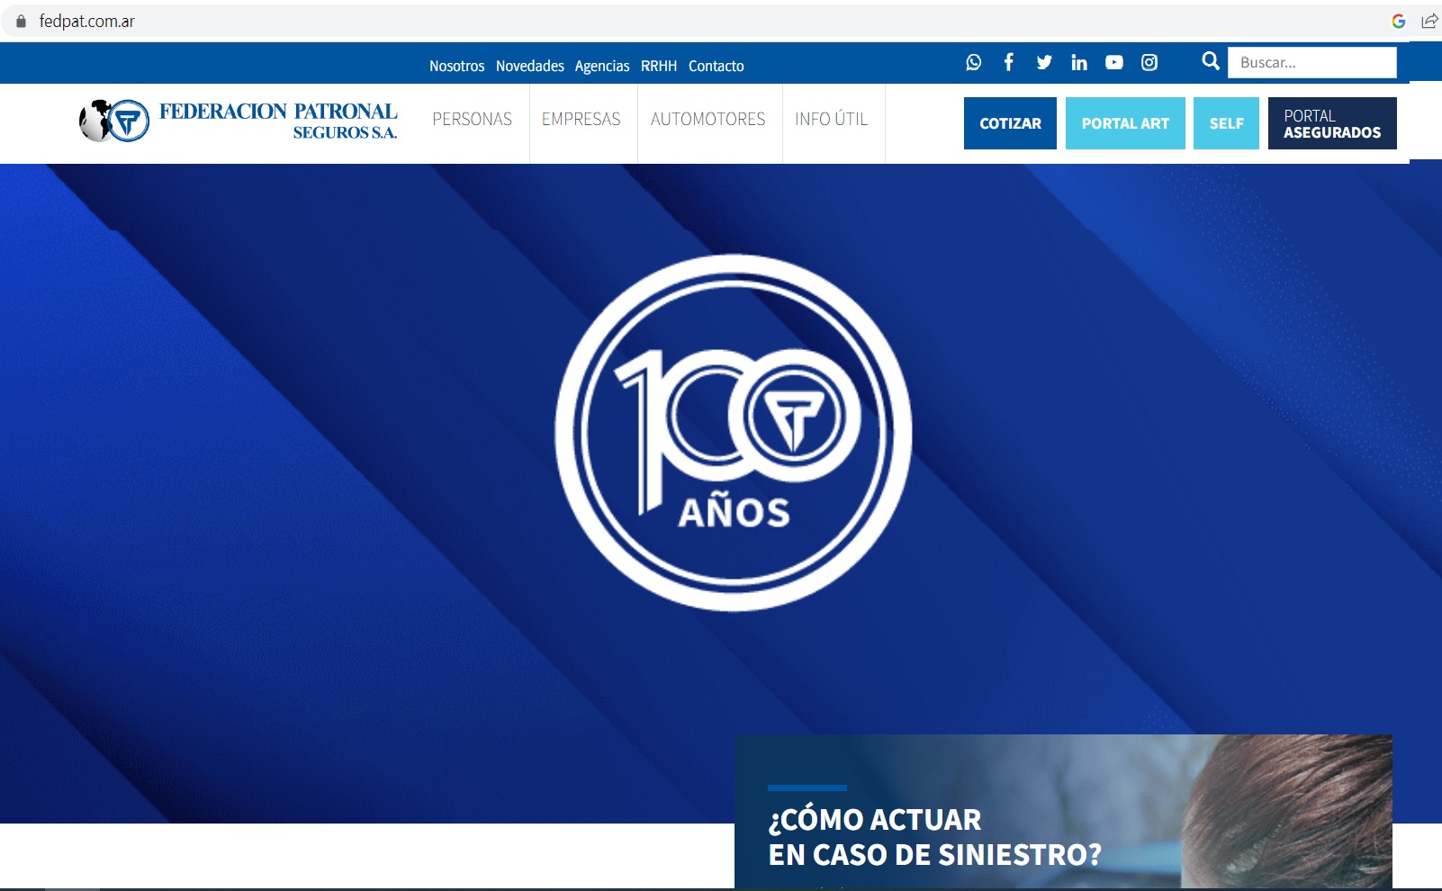The image size is (1442, 891).
Task: Visit the Facebook page icon
Action: (1009, 62)
